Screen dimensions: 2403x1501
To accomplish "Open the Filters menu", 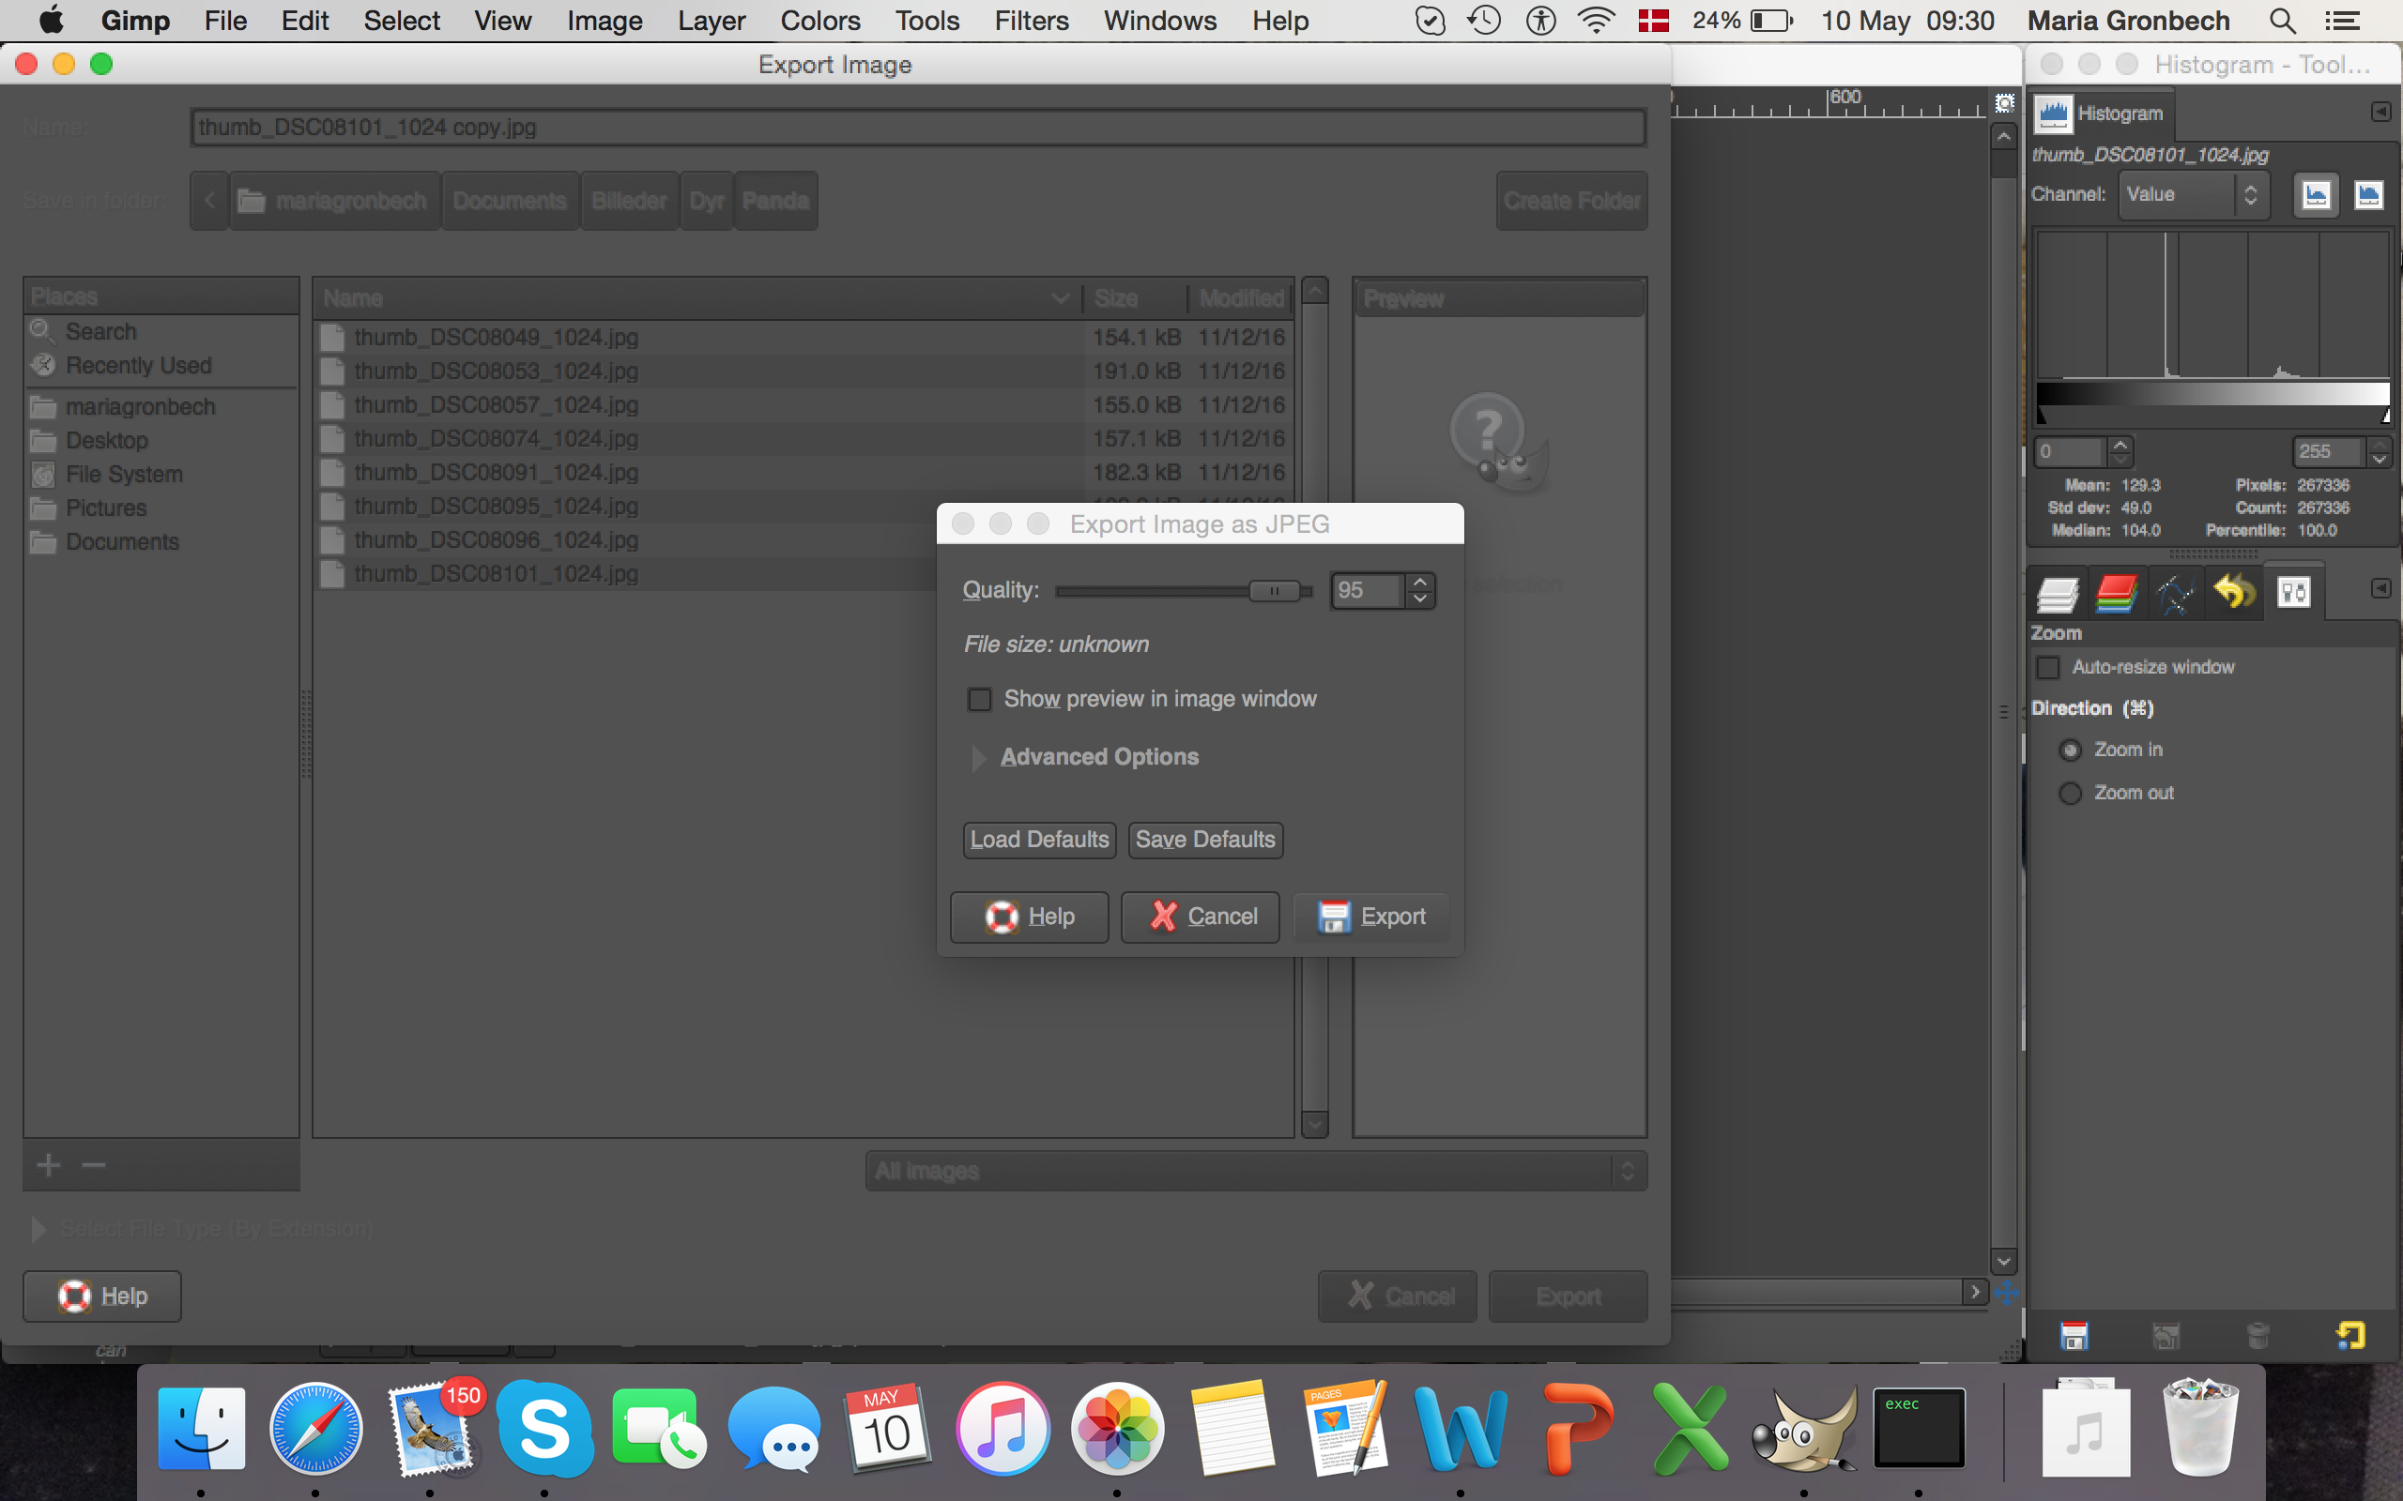I will click(1031, 21).
